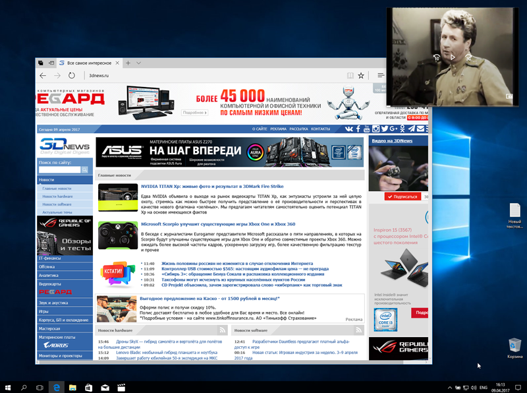Open 'Новости software' sidebar item
The image size is (527, 393).
click(x=57, y=204)
